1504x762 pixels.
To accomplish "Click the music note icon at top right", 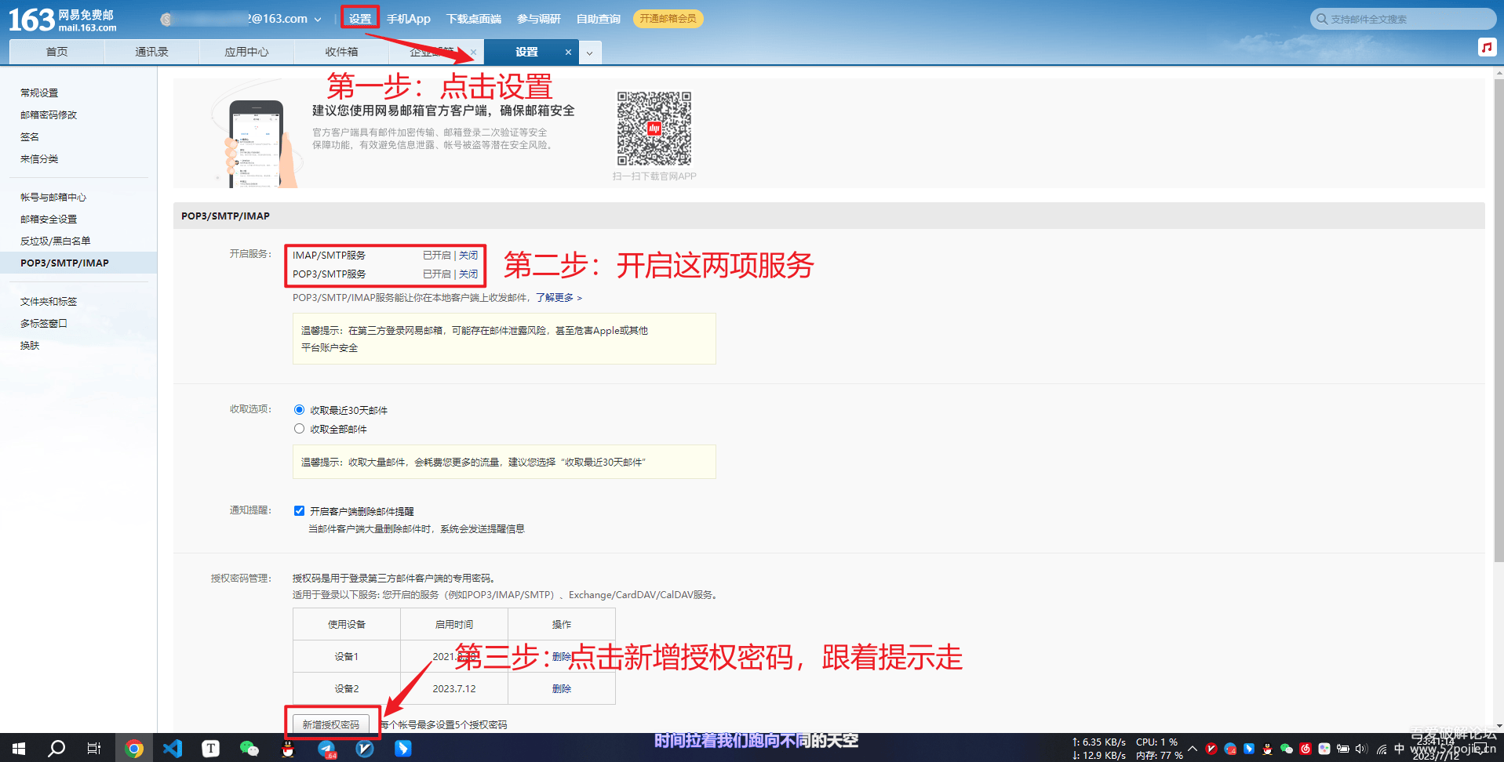I will pyautogui.click(x=1487, y=47).
